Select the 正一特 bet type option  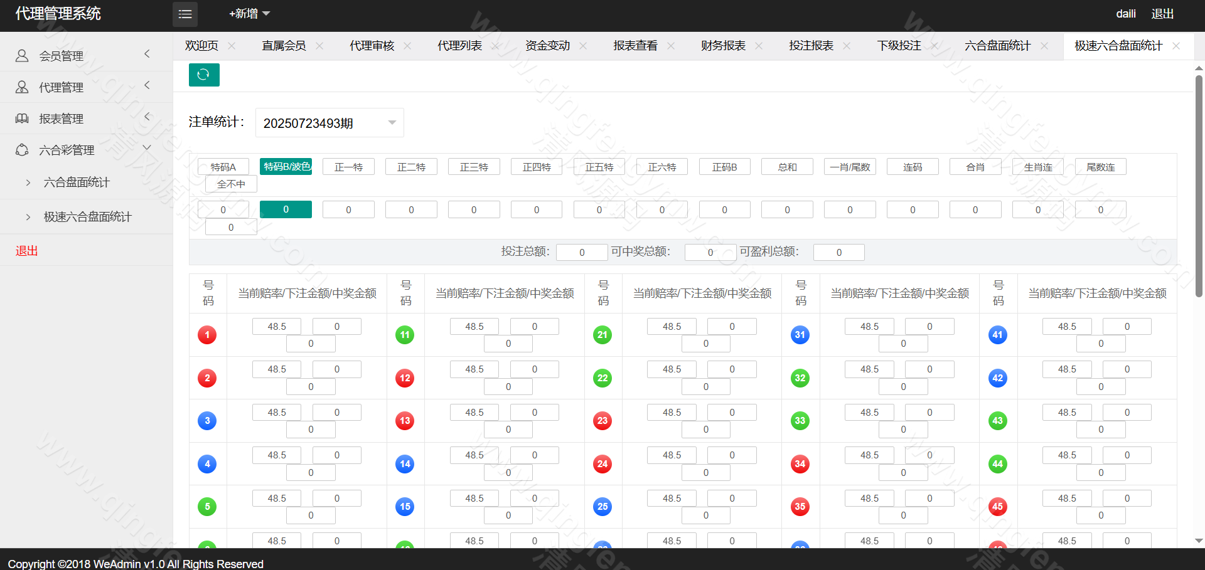coord(348,167)
